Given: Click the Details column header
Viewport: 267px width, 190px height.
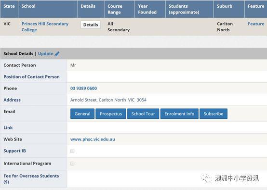Looking at the screenshot, I should (x=91, y=9).
